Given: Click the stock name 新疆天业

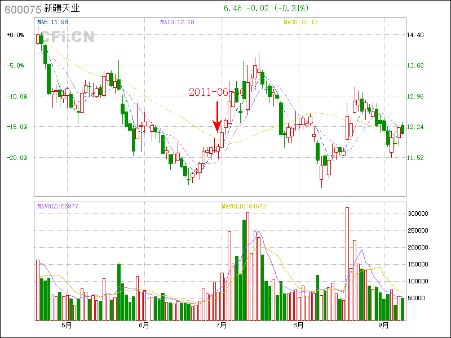Looking at the screenshot, I should coord(61,8).
